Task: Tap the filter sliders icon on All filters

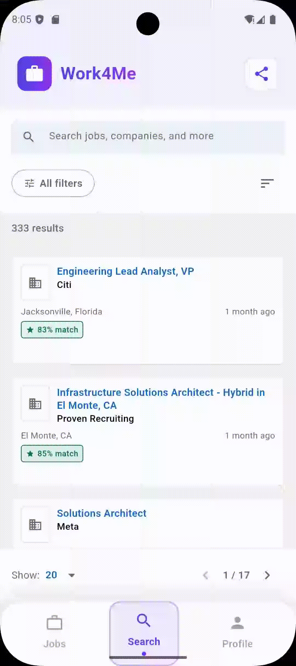Action: 30,183
